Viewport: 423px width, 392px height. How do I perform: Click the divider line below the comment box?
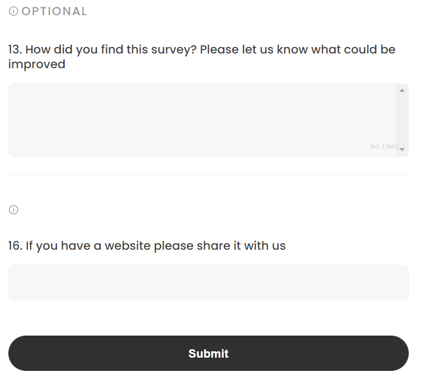[208, 173]
